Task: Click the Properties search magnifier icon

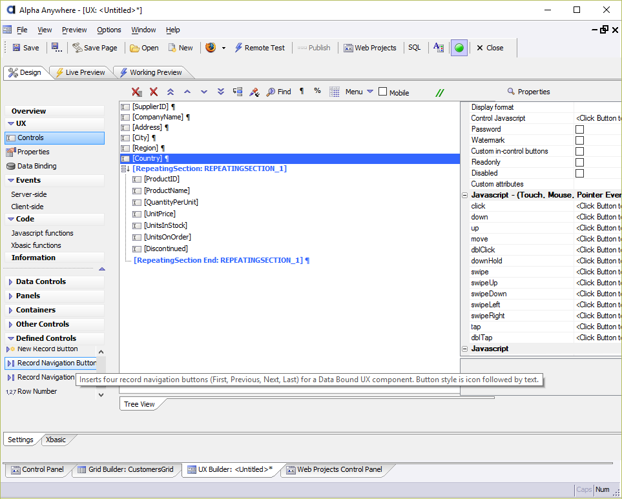Action: point(511,92)
